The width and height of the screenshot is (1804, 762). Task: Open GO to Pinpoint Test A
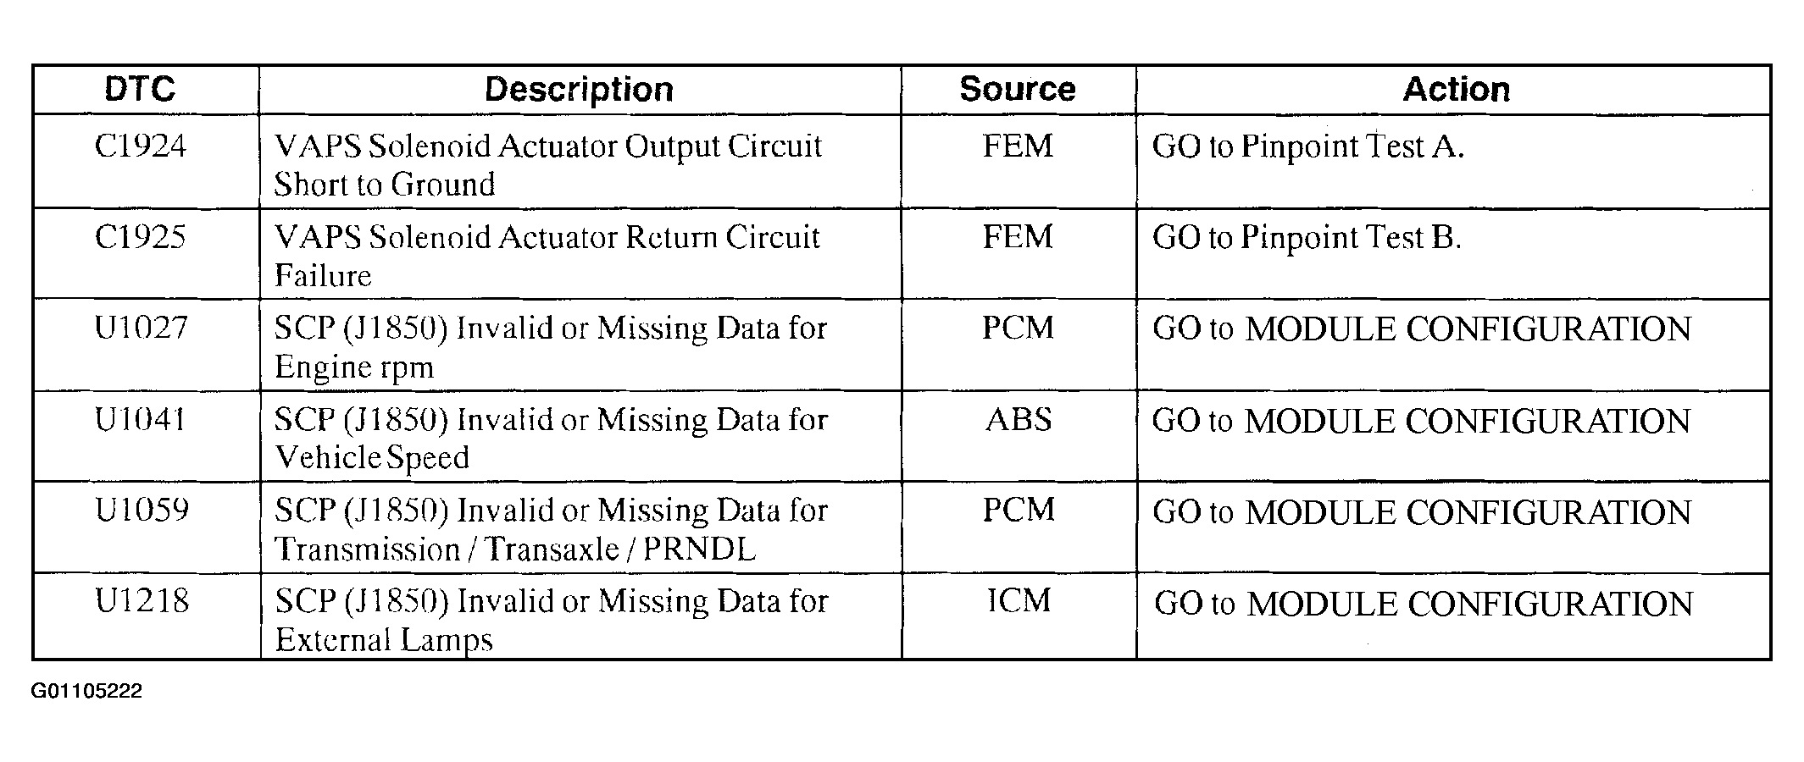point(1307,147)
